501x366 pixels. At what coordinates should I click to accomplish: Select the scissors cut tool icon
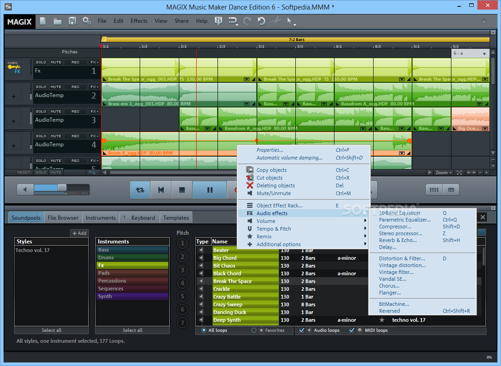pos(276,21)
